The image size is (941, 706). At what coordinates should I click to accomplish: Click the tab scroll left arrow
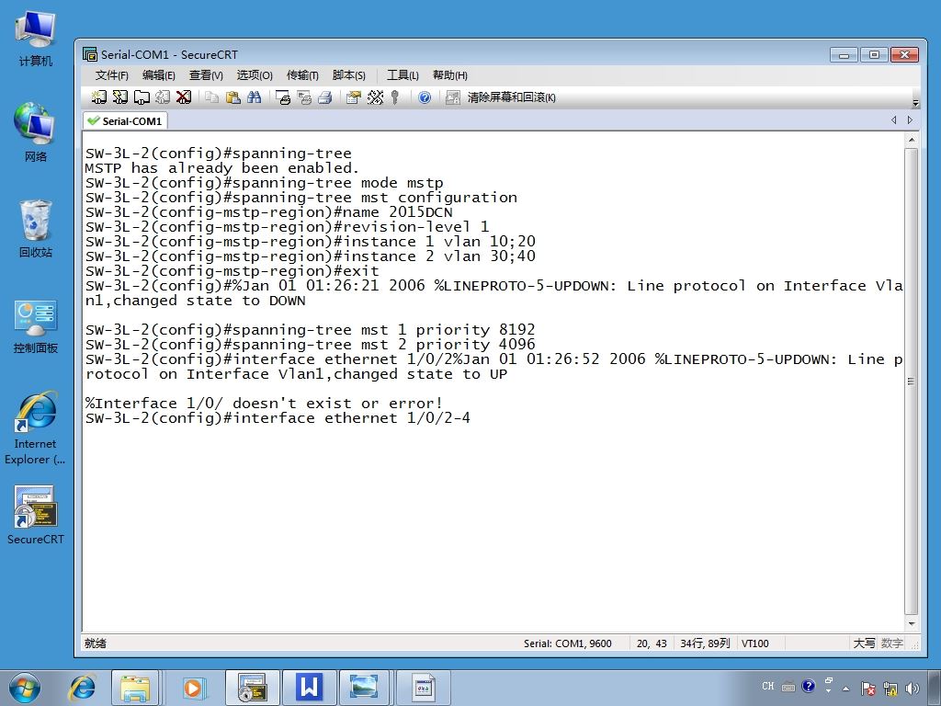point(893,120)
